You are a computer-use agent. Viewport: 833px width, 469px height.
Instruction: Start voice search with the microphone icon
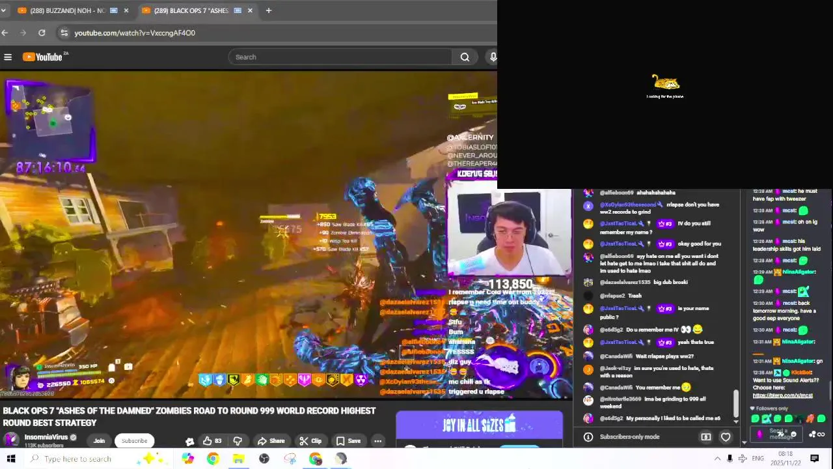(493, 57)
